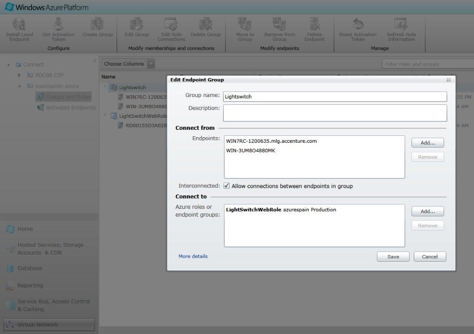Click the Get Activation Token icon

pos(58,24)
